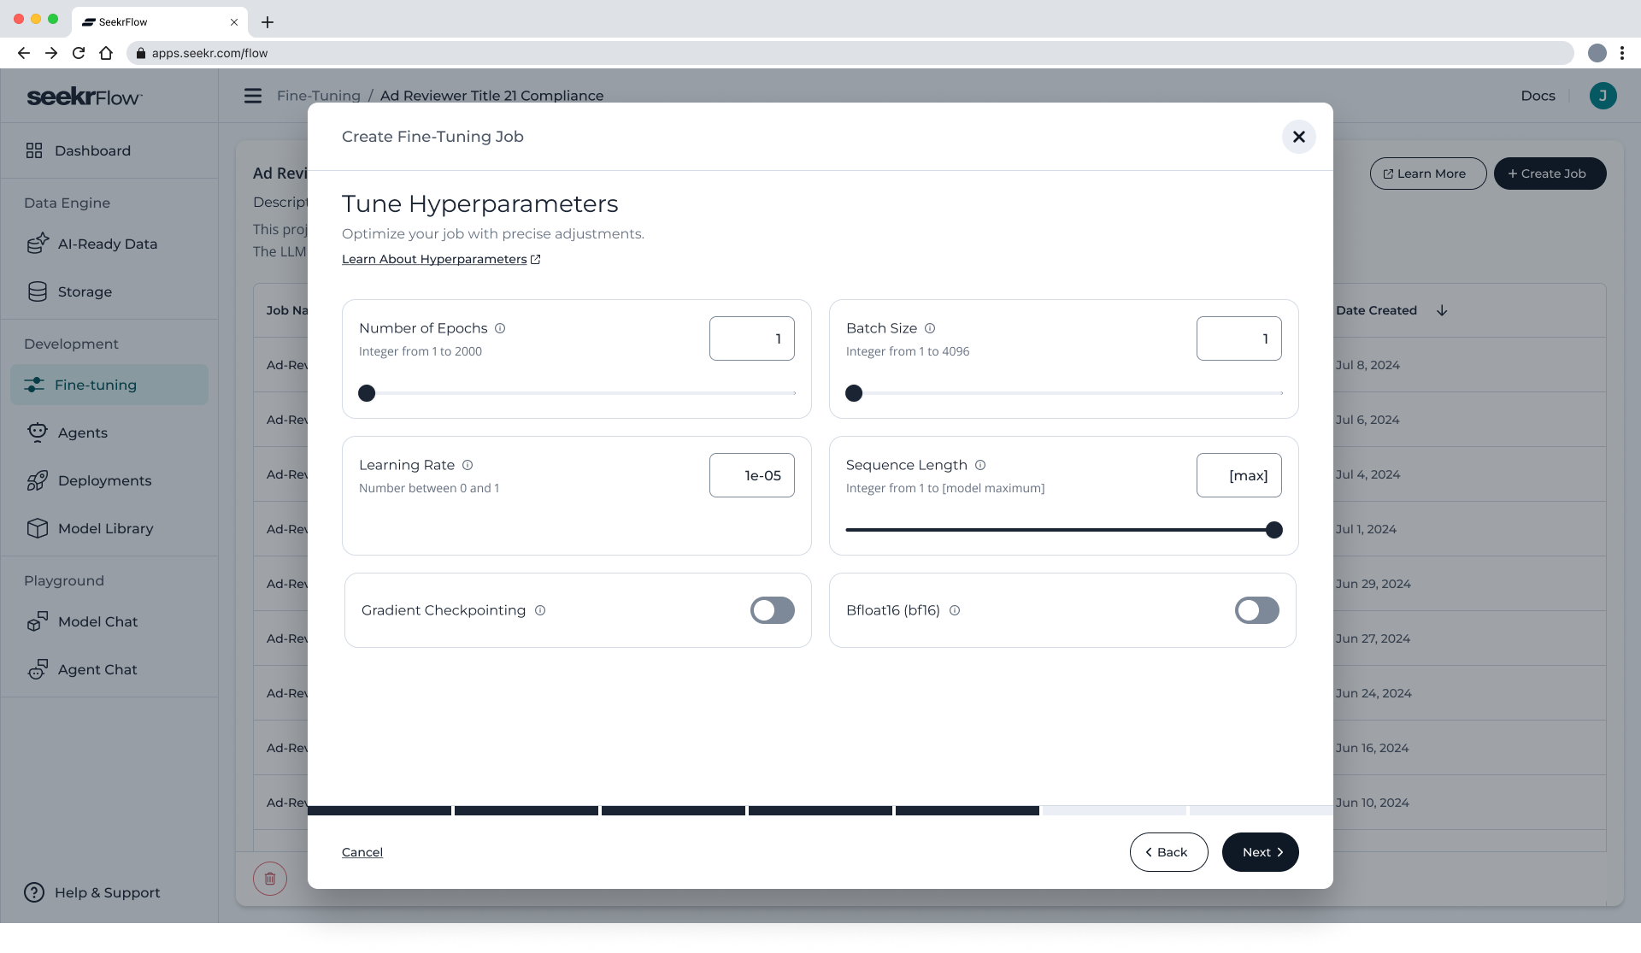Image resolution: width=1641 pixels, height=953 pixels.
Task: Click the red trash delete icon
Action: coord(270,878)
